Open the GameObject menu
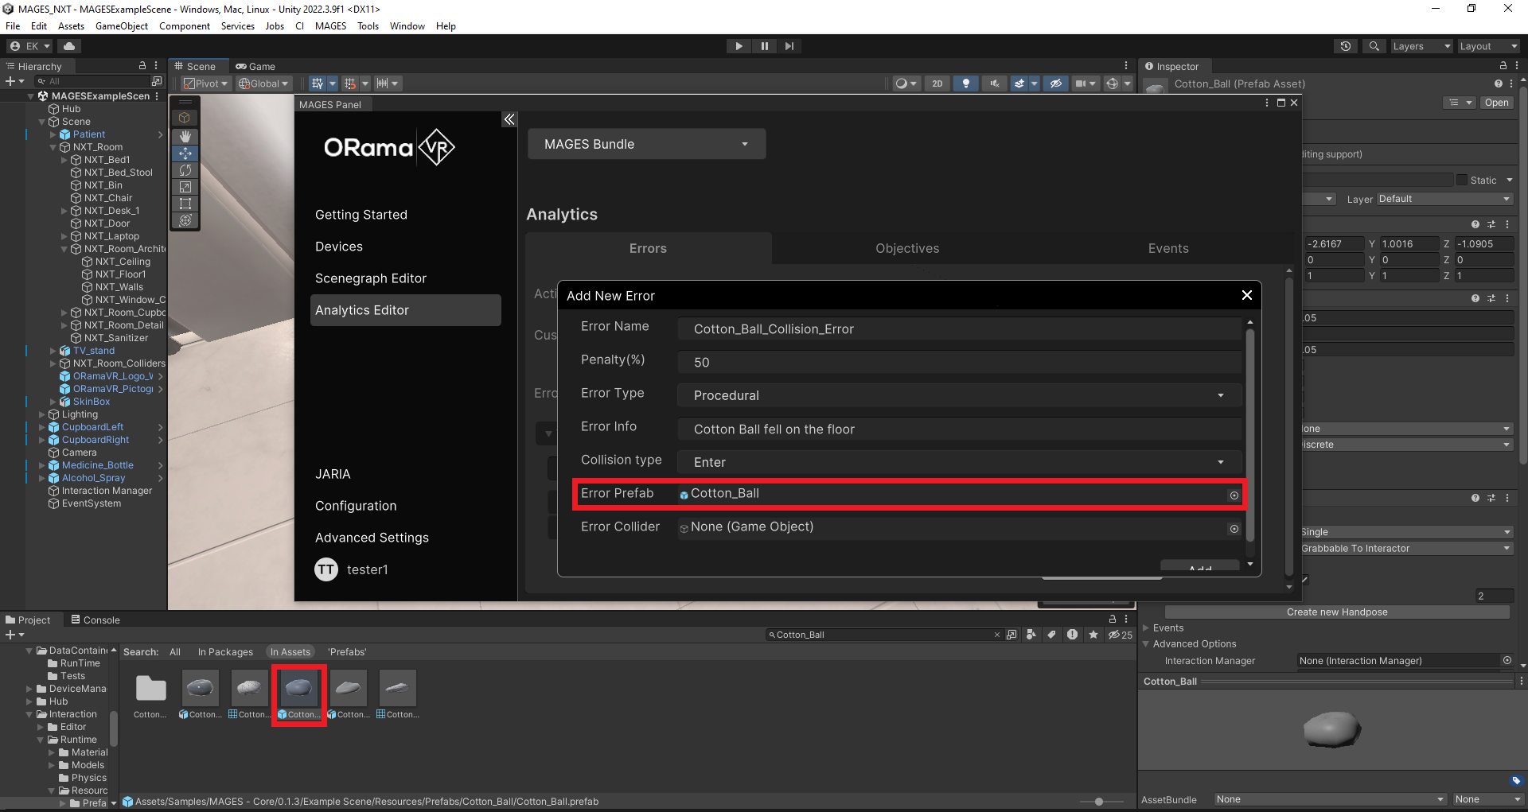Screen dimensions: 1528x812 (121, 26)
